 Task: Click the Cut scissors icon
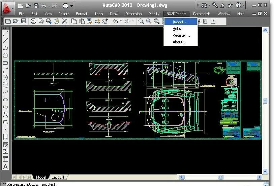pyautogui.click(x=64, y=21)
